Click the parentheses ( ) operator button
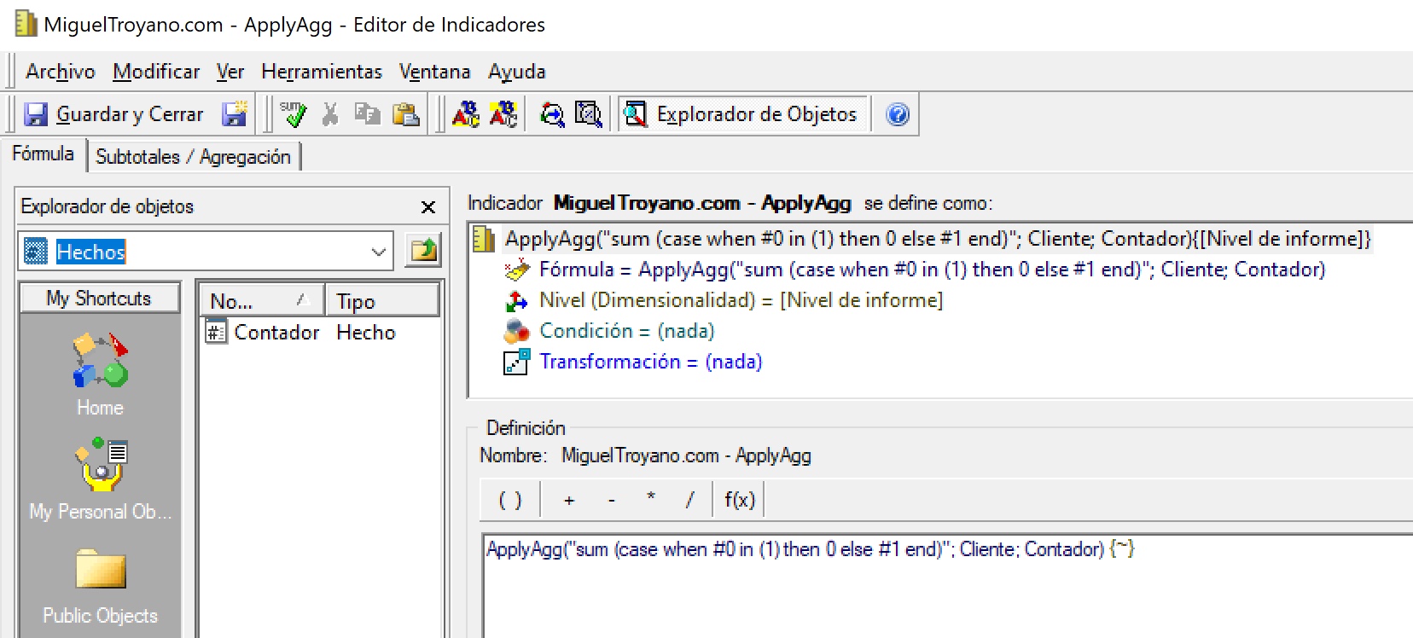This screenshot has height=638, width=1413. pos(510,500)
